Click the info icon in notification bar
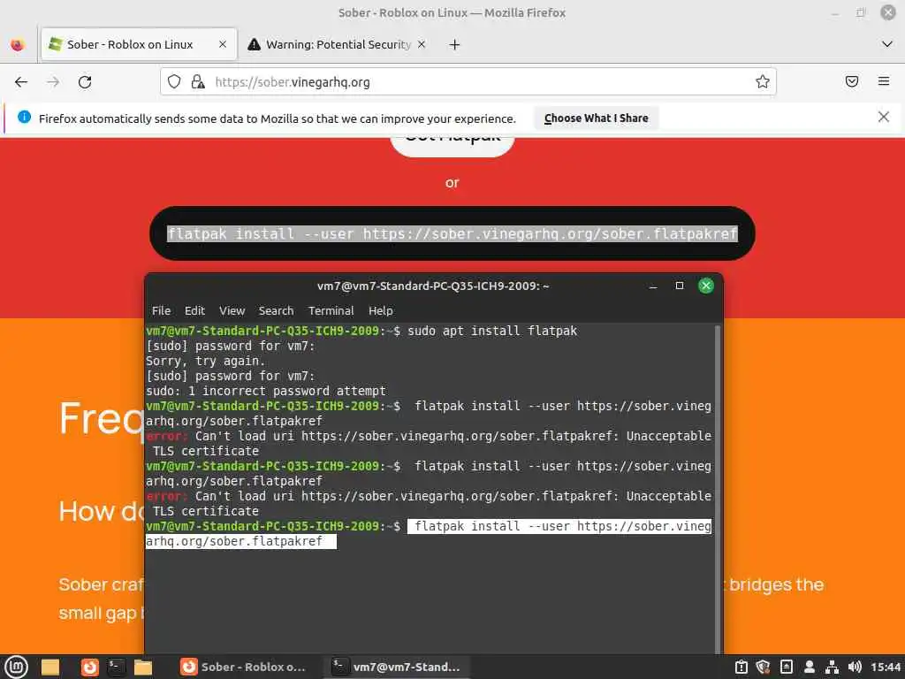 point(24,118)
